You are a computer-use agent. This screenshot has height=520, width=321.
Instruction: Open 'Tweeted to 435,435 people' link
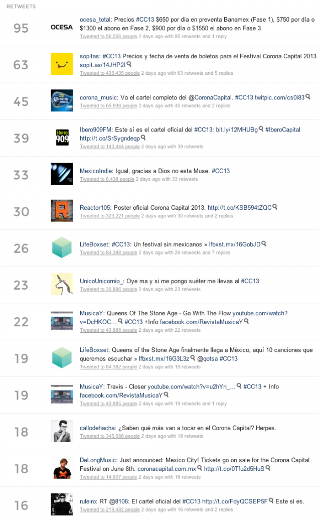[x=110, y=73]
